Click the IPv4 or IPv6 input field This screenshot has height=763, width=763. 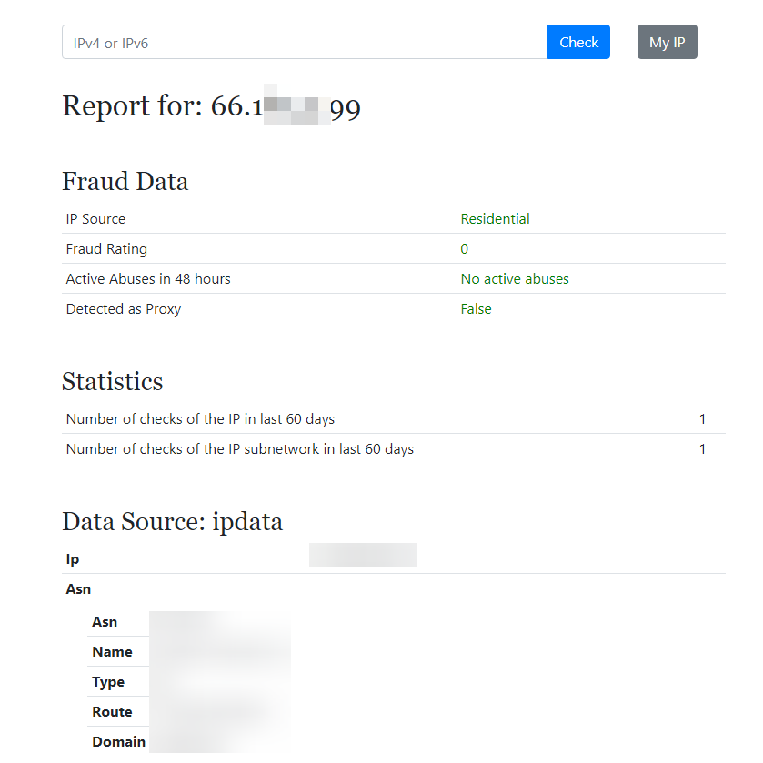(x=305, y=42)
